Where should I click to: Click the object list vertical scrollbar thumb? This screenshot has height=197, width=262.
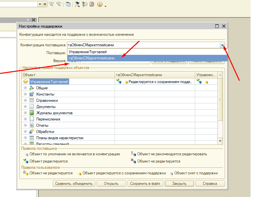pos(220,100)
